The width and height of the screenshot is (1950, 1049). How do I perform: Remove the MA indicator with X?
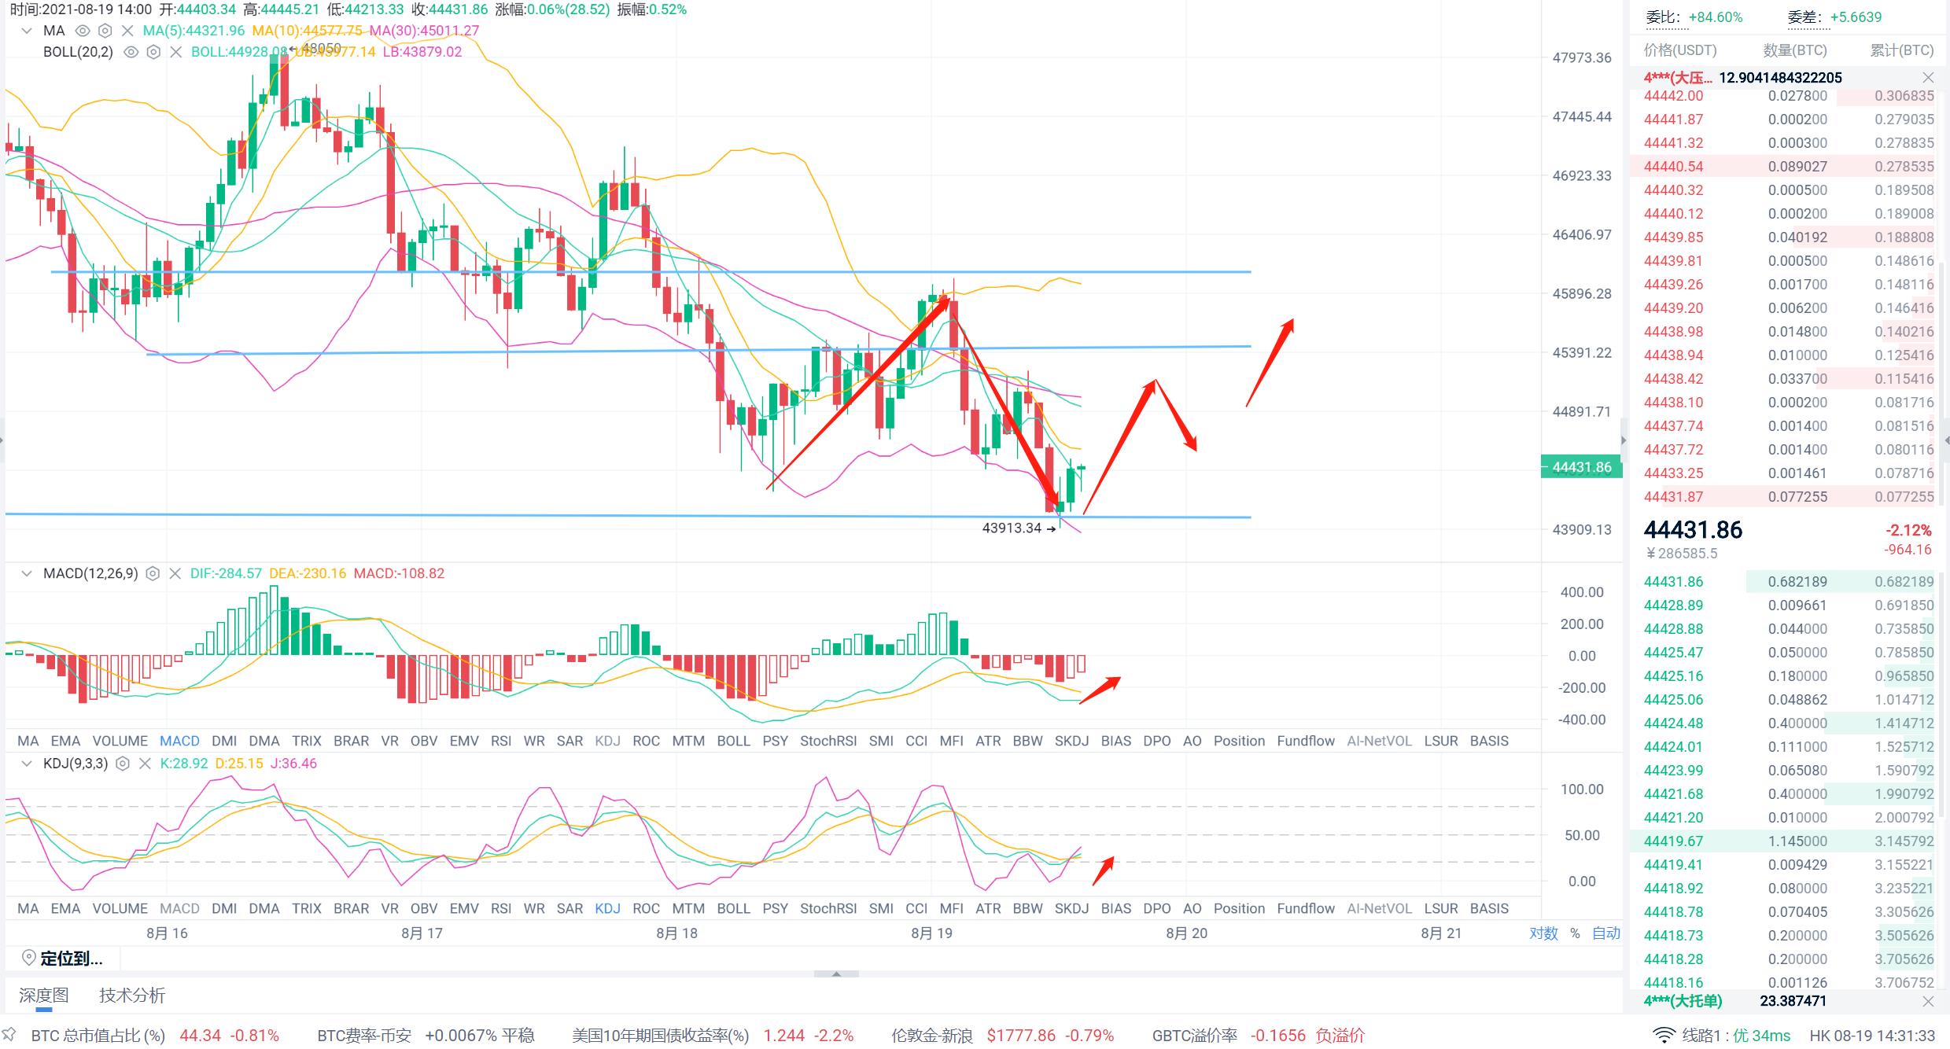pyautogui.click(x=127, y=31)
